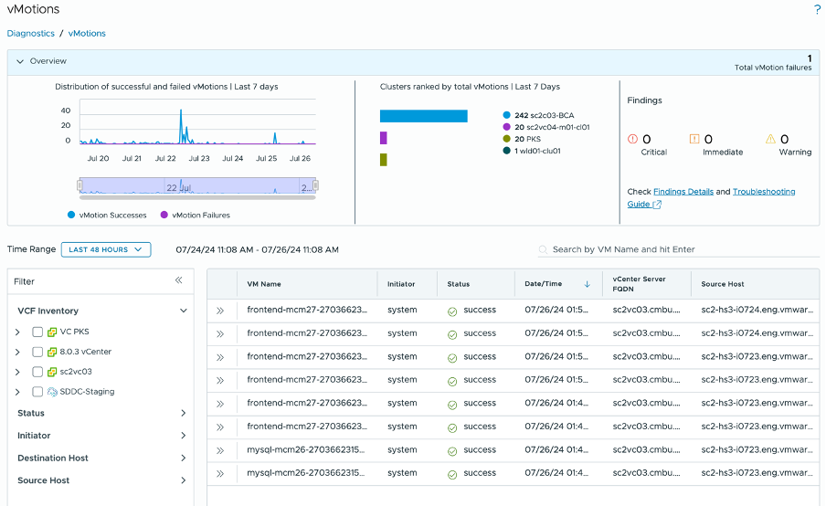
Task: Collapse the Filter panel with double-chevron icon
Action: [179, 281]
